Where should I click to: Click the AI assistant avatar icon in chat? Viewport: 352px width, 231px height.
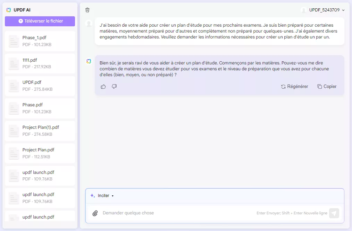coord(89,61)
